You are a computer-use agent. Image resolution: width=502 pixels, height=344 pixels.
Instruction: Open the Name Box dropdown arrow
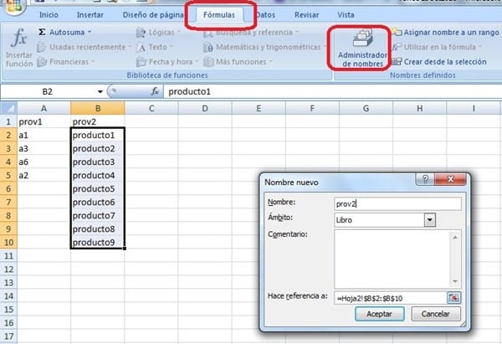pyautogui.click(x=100, y=91)
